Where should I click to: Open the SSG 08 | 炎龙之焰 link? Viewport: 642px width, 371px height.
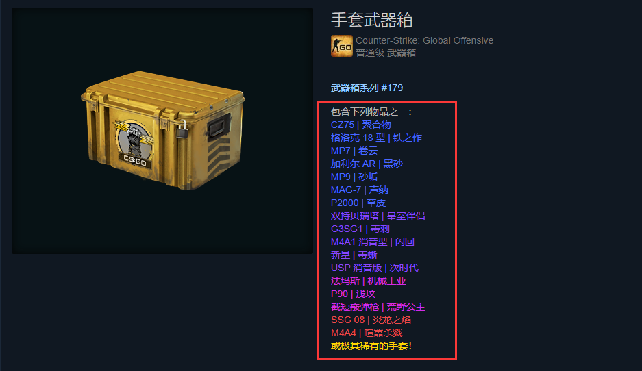coord(371,320)
